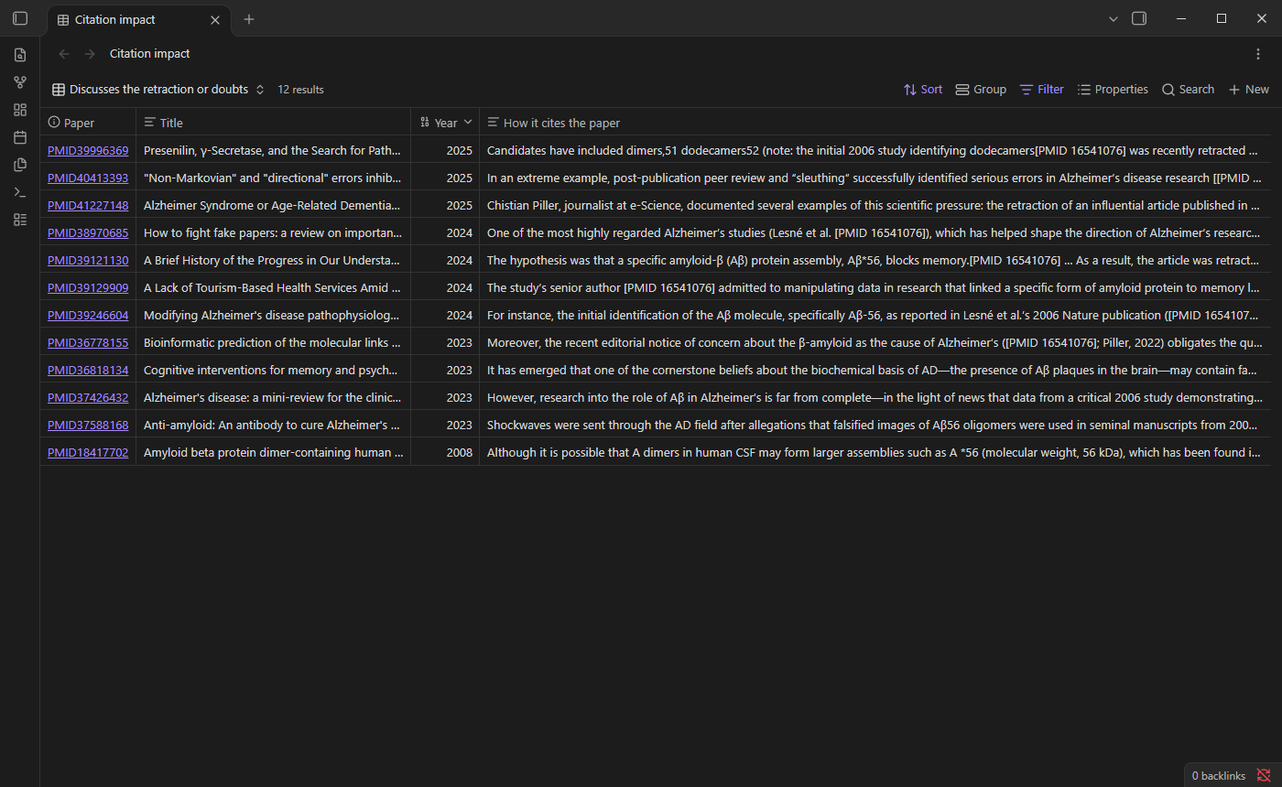Click the bottom ribbon icon below command palette

[x=20, y=220]
